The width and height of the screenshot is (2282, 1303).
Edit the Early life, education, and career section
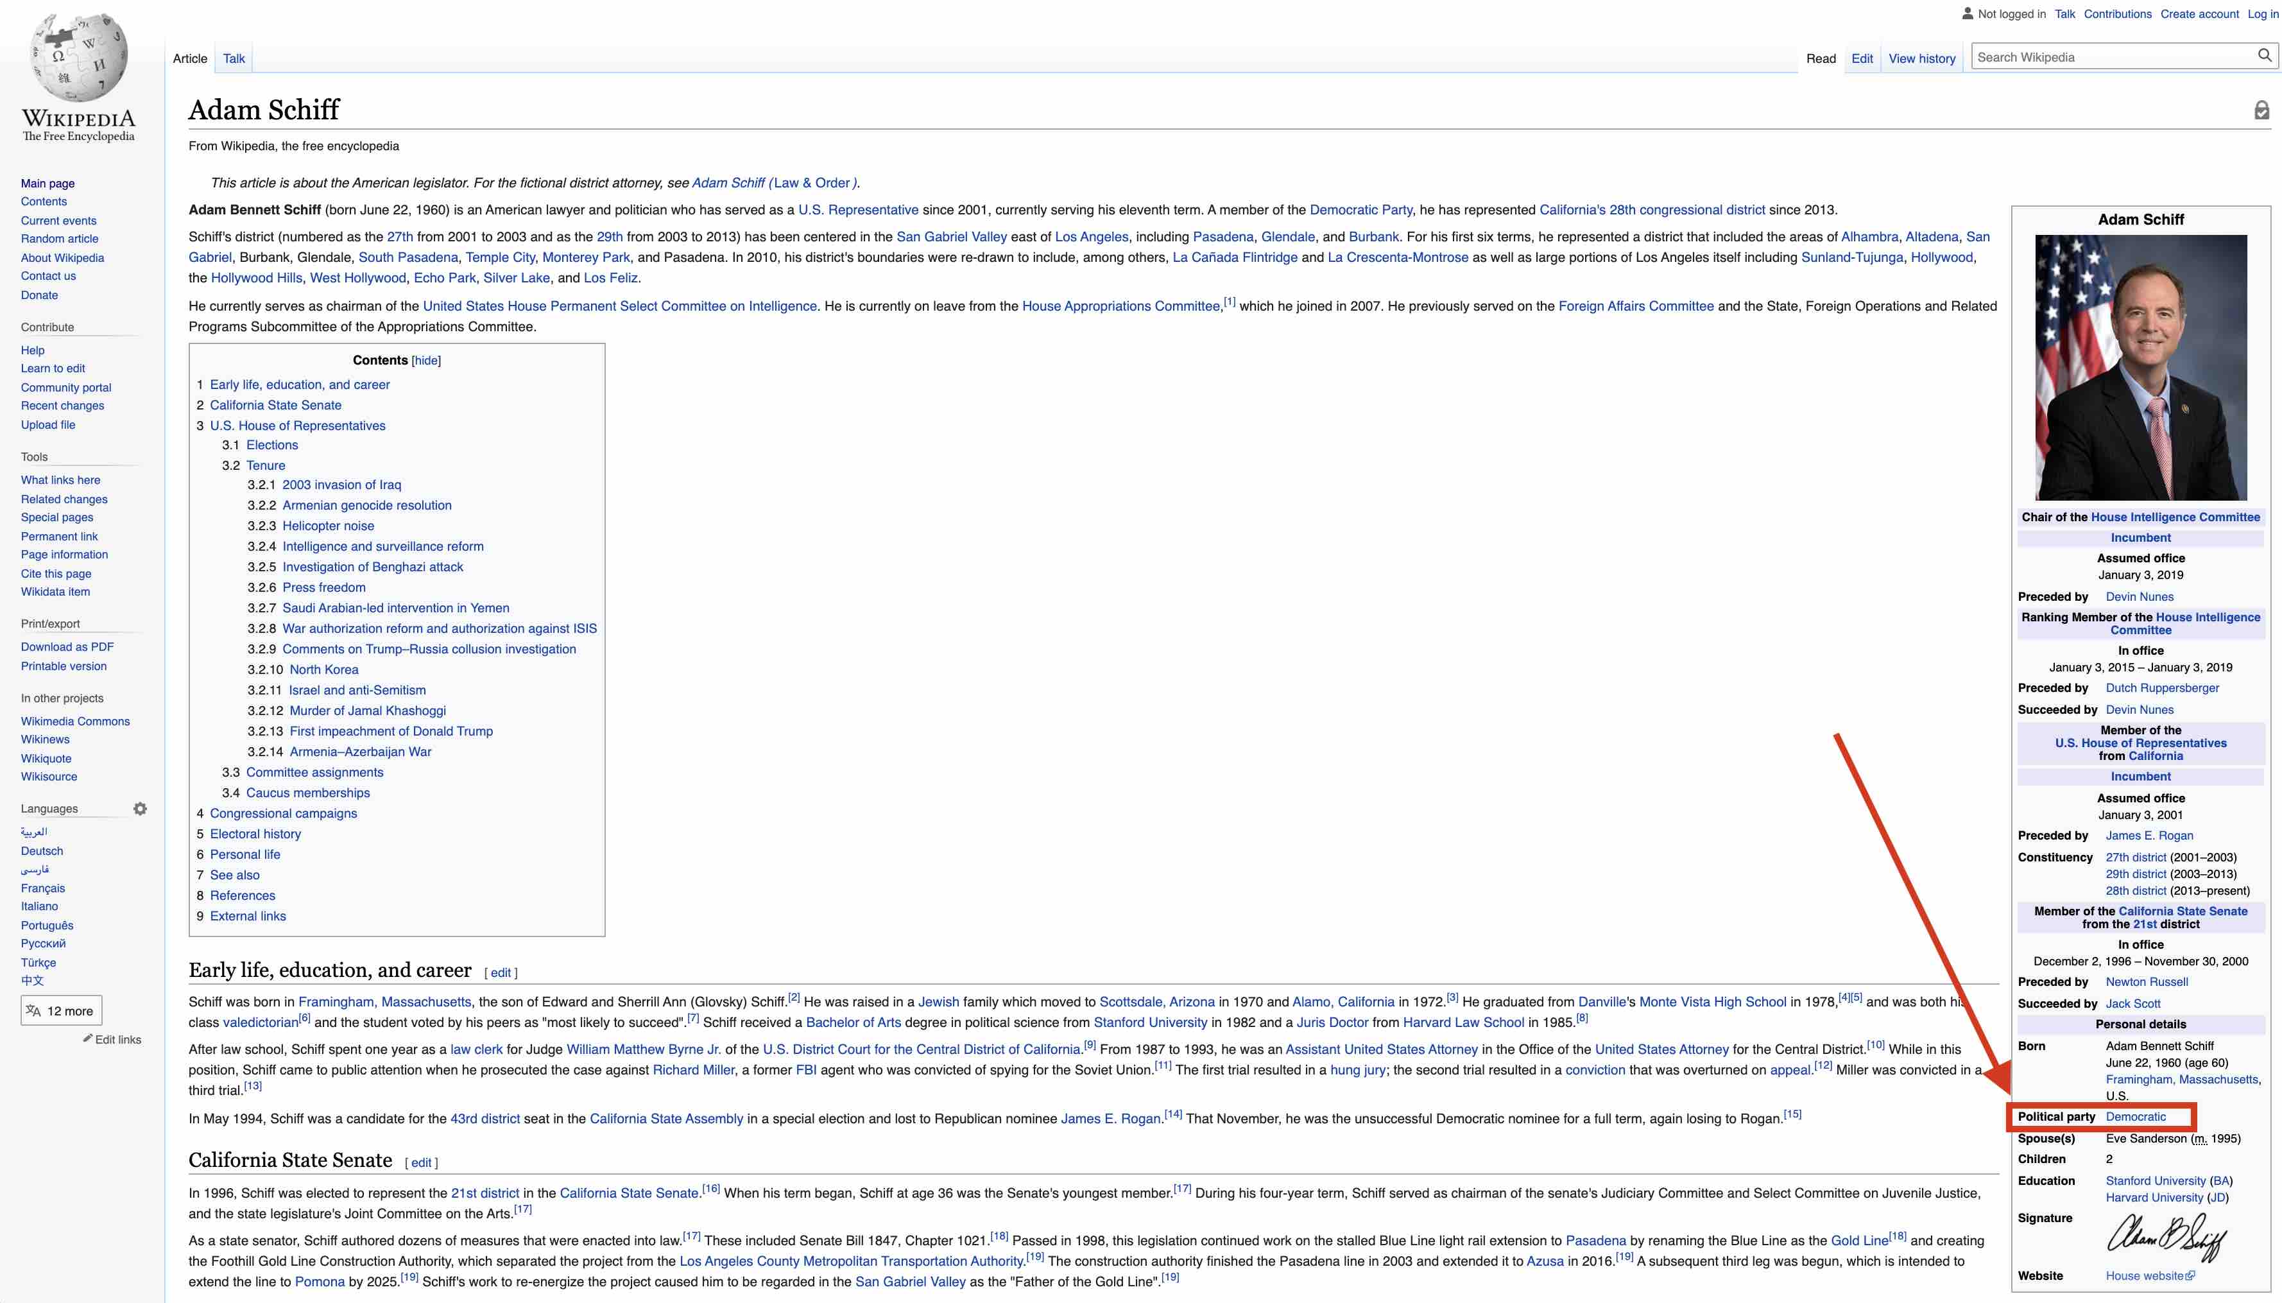pyautogui.click(x=500, y=972)
